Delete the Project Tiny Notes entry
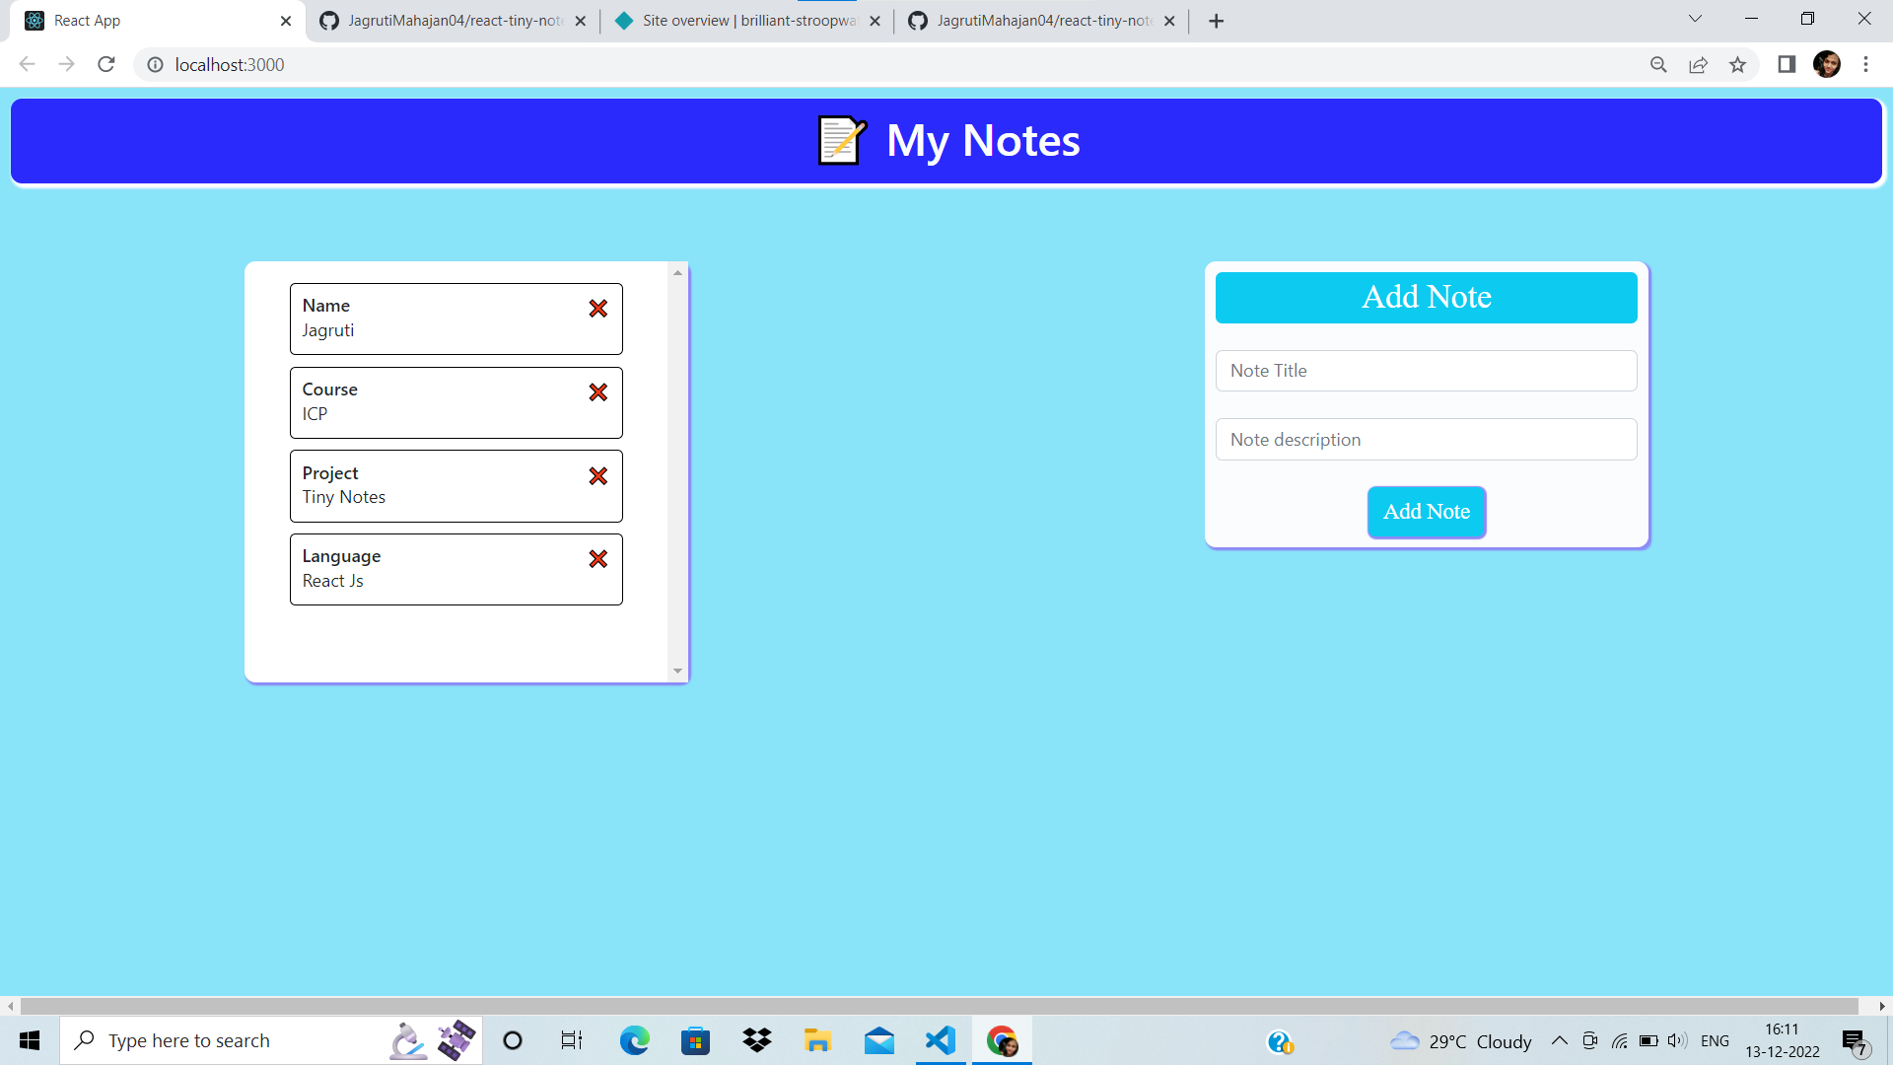 (597, 476)
